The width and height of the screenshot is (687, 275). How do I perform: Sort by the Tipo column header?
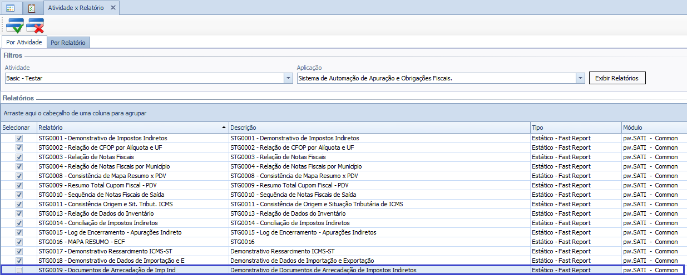tap(575, 128)
